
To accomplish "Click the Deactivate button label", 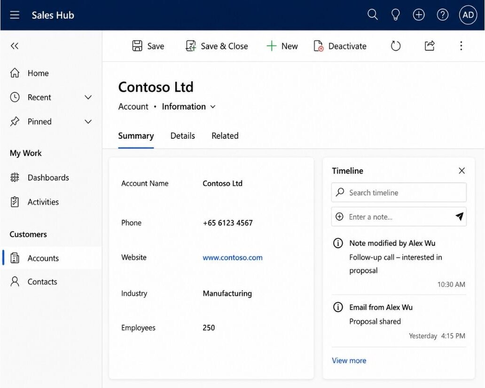I will click(347, 46).
